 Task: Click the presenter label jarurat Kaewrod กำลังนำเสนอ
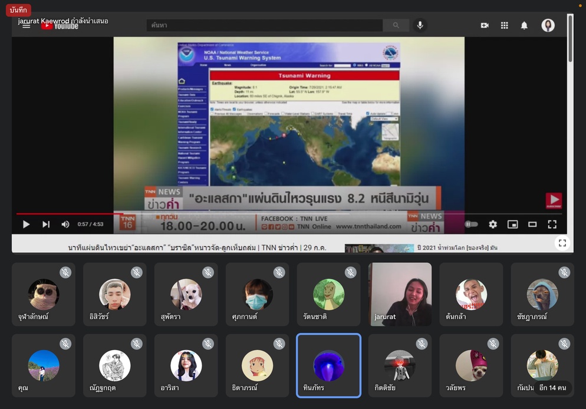point(63,21)
